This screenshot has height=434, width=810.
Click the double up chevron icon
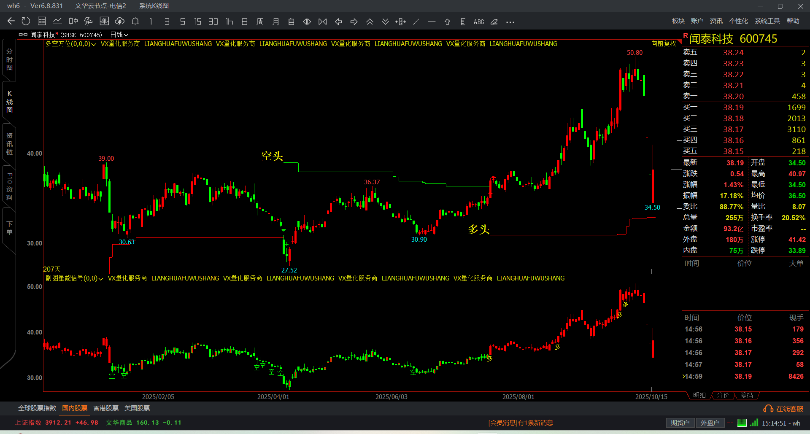tap(370, 22)
